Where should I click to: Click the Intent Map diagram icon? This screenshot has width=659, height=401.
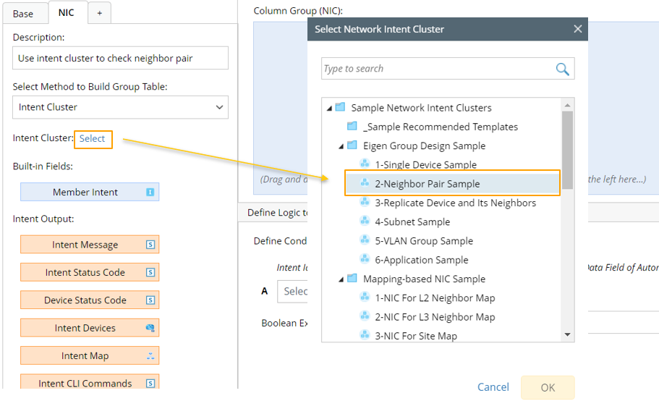tap(150, 355)
